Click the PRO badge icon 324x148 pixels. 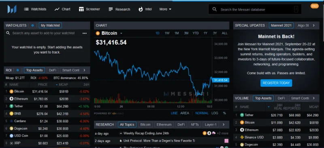[x=315, y=6]
